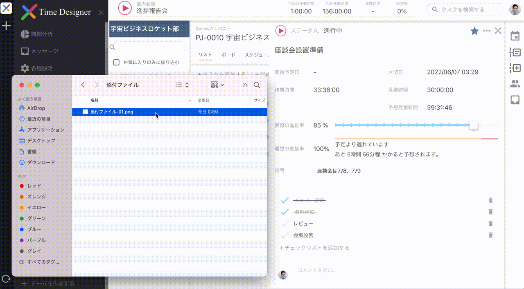
Task: Click the trash icon beside 会場設営
Action: pyautogui.click(x=490, y=235)
